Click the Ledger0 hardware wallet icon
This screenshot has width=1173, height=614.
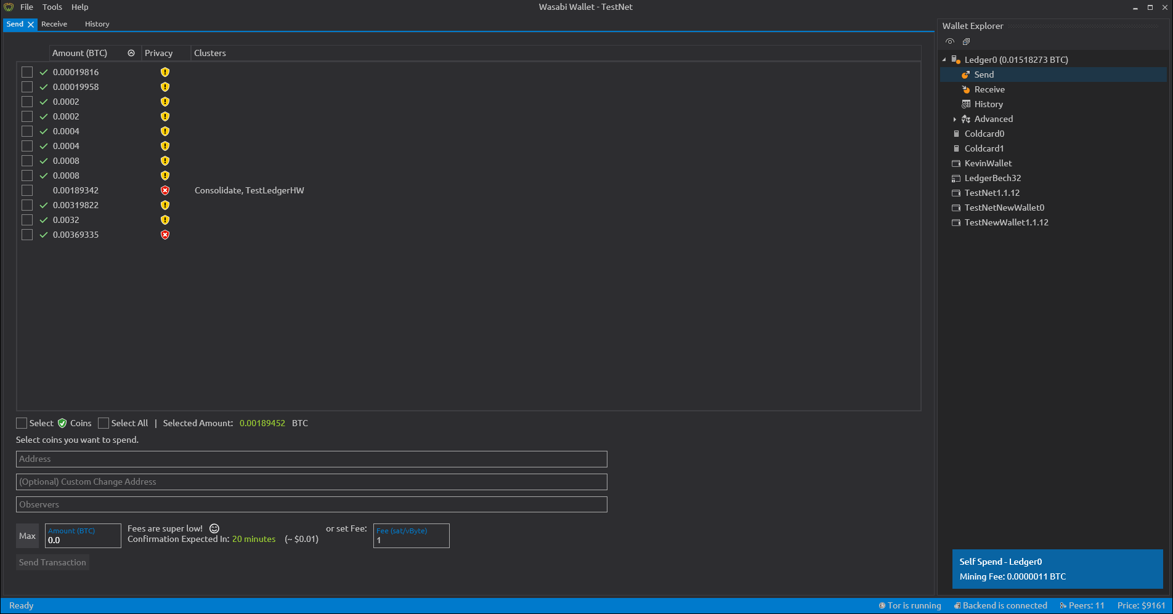click(x=956, y=60)
